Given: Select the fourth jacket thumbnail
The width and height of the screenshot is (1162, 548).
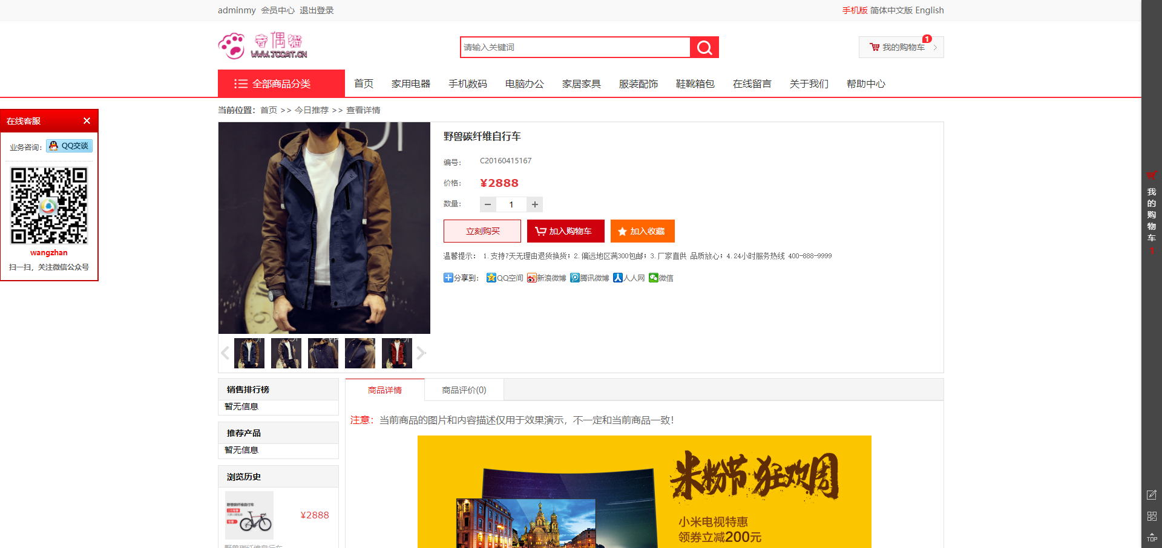Looking at the screenshot, I should click(x=360, y=353).
